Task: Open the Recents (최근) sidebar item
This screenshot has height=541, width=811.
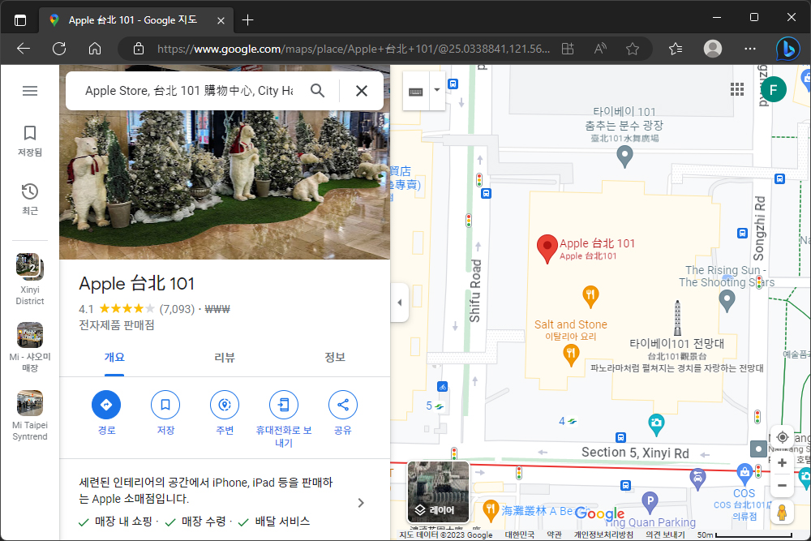Action: 30,200
